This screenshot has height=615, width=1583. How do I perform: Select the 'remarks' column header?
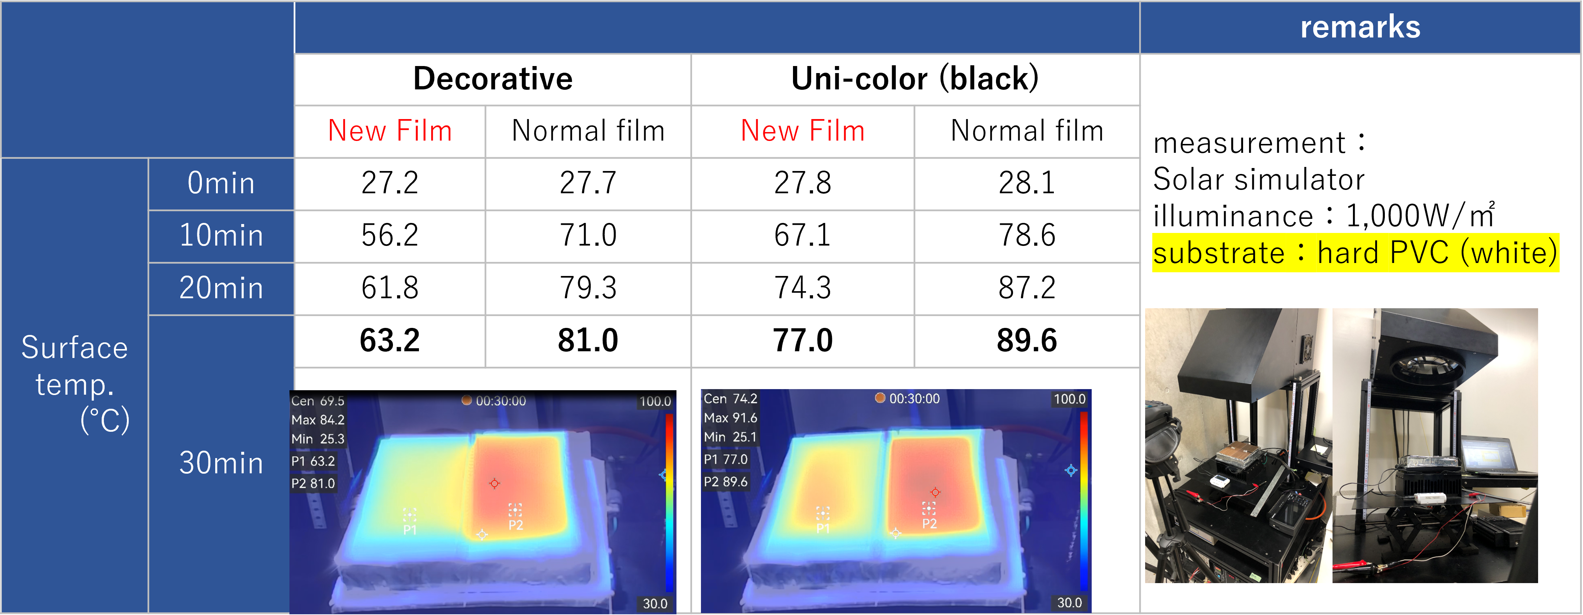coord(1360,28)
